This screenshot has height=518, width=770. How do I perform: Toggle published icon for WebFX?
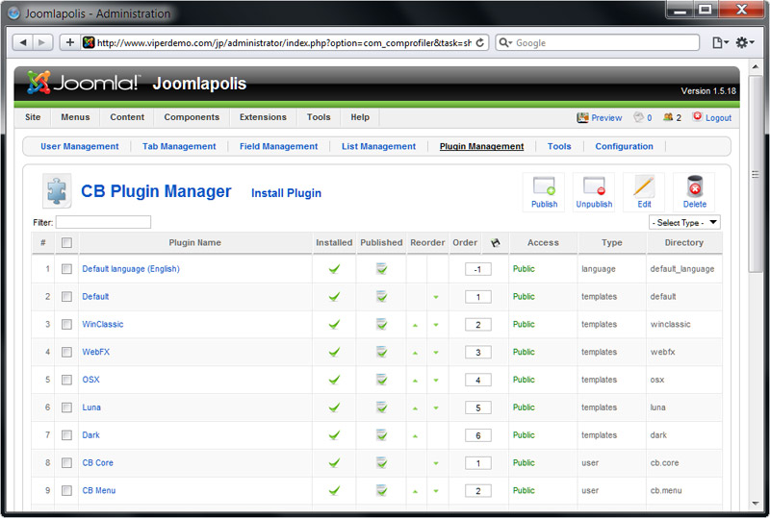point(381,352)
